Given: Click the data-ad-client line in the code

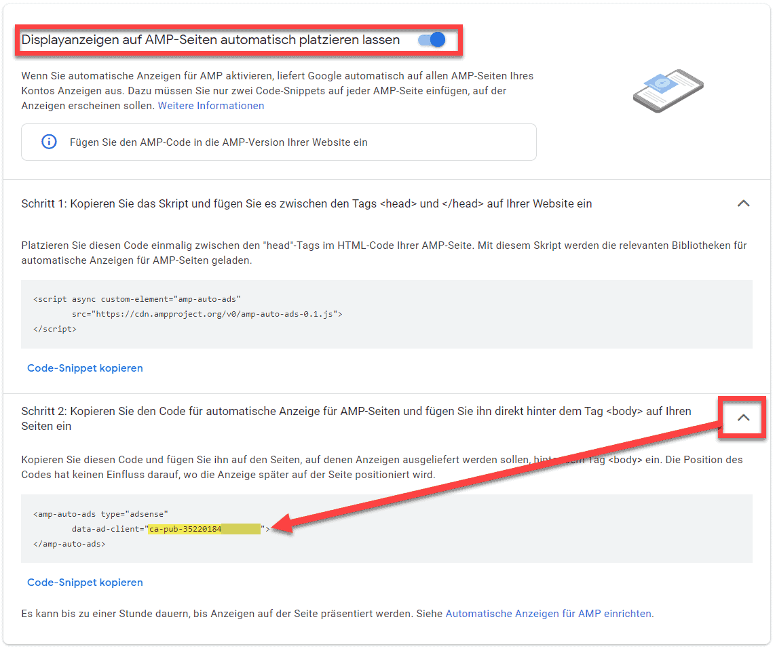Looking at the screenshot, I should pos(170,529).
